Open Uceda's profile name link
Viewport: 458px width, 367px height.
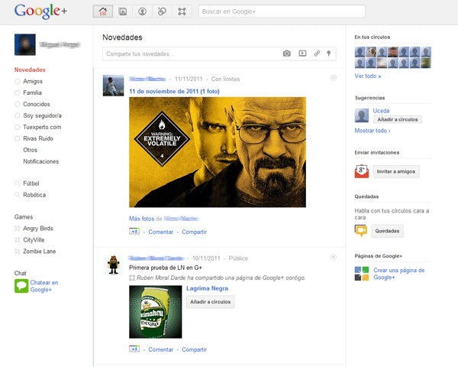tap(381, 111)
